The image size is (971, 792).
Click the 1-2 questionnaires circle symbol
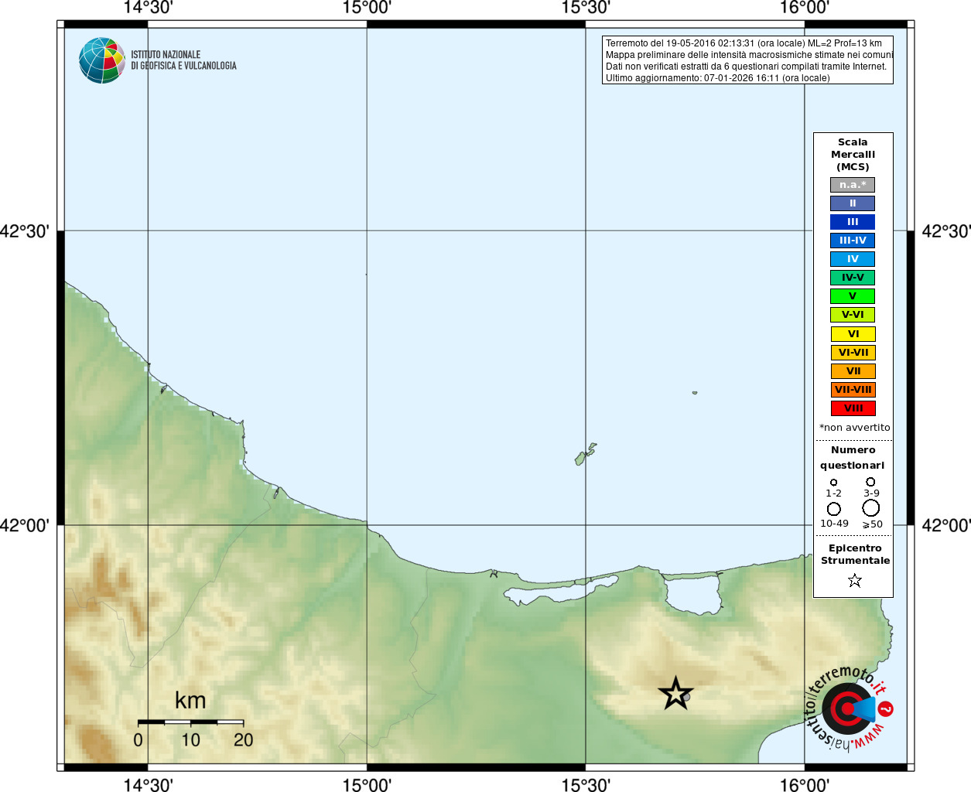(x=833, y=483)
